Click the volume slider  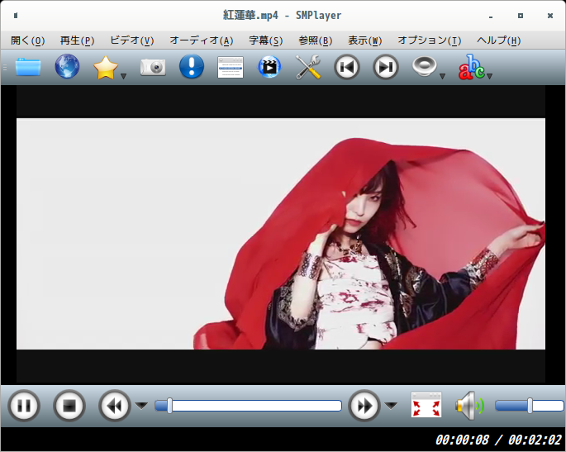[x=530, y=406]
